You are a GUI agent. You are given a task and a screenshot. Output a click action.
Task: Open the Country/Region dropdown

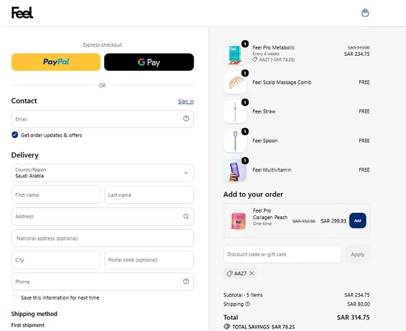[103, 173]
